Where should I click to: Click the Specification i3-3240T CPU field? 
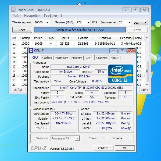coord(91,88)
